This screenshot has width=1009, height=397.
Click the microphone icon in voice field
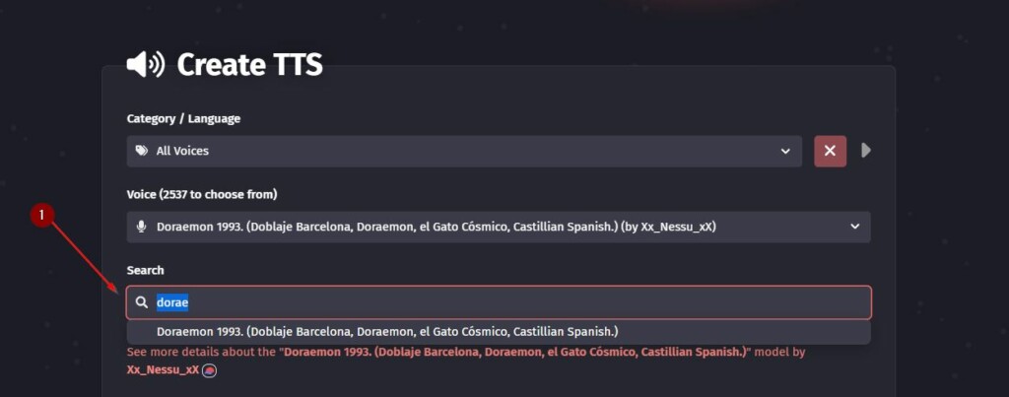[141, 227]
